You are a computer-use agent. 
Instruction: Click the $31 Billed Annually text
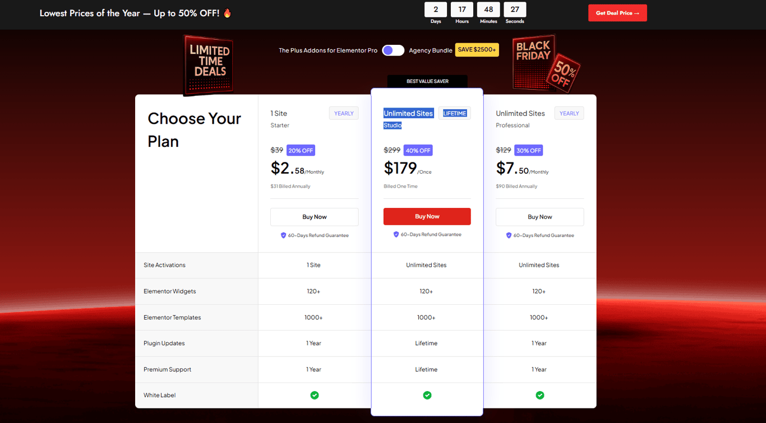290,186
